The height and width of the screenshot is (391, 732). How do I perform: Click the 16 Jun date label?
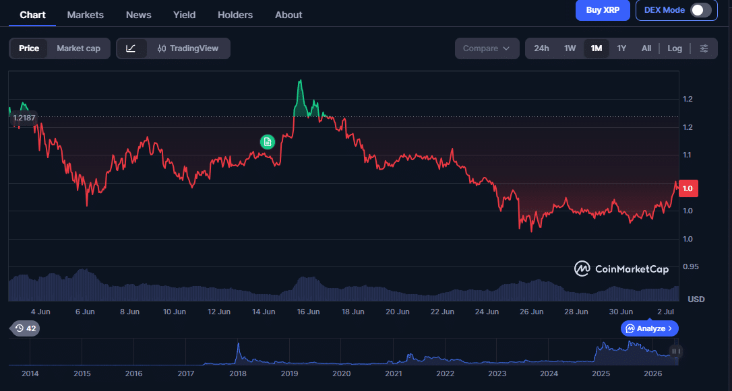(x=308, y=312)
